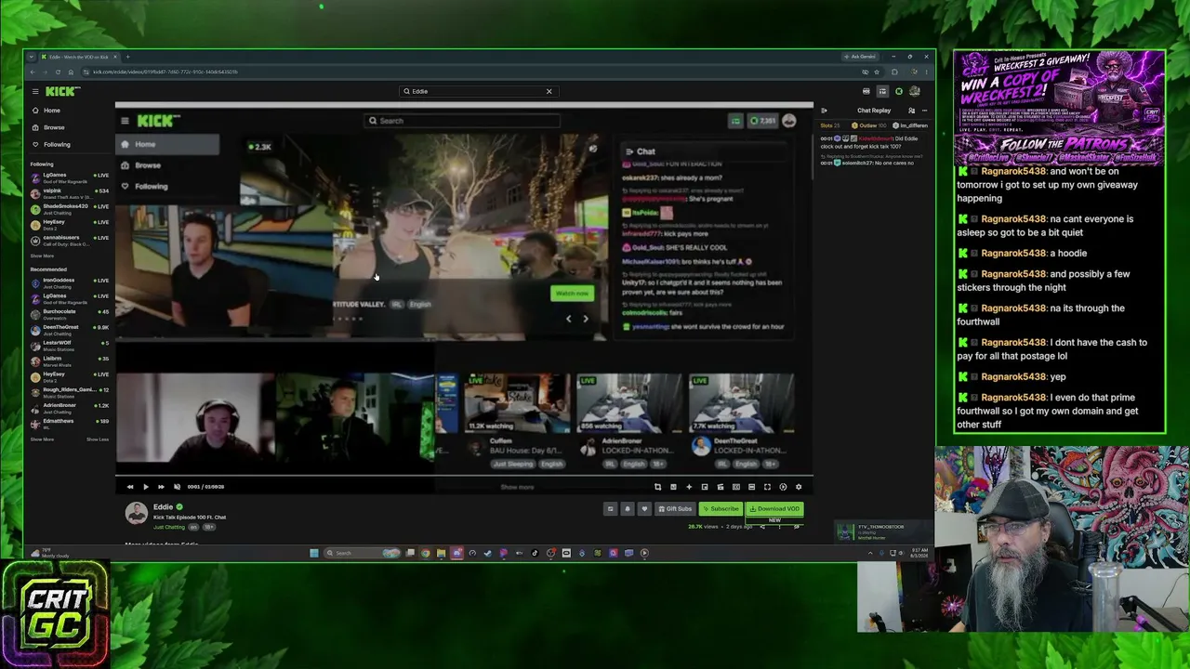This screenshot has height=669, width=1190.
Task: Open AdrienBroner in Recommended list
Action: [x=70, y=407]
